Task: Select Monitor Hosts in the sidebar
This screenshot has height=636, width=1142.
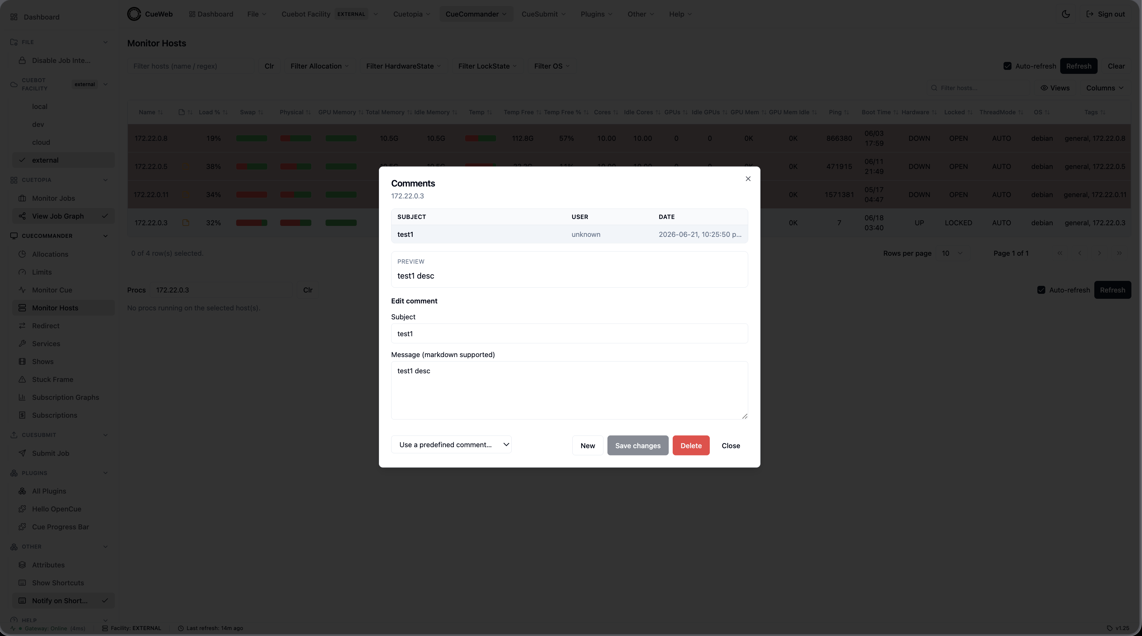Action: coord(63,308)
